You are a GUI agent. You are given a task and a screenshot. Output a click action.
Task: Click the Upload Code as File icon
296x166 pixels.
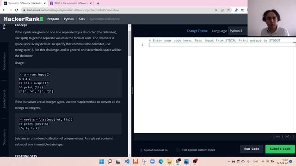point(141,150)
